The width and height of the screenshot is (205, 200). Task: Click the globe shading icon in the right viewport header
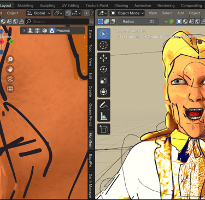tap(197, 22)
